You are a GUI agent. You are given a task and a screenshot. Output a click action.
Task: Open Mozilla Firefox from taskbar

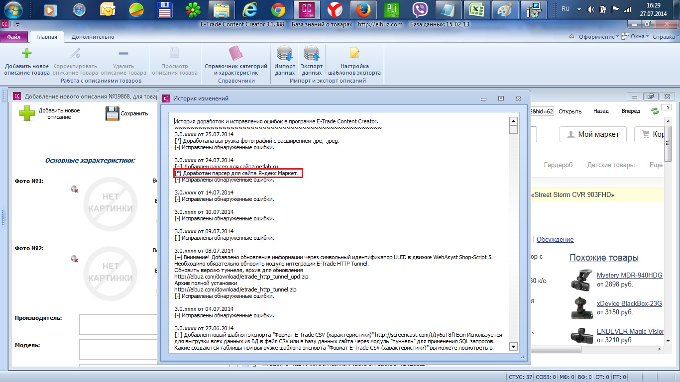[x=364, y=9]
